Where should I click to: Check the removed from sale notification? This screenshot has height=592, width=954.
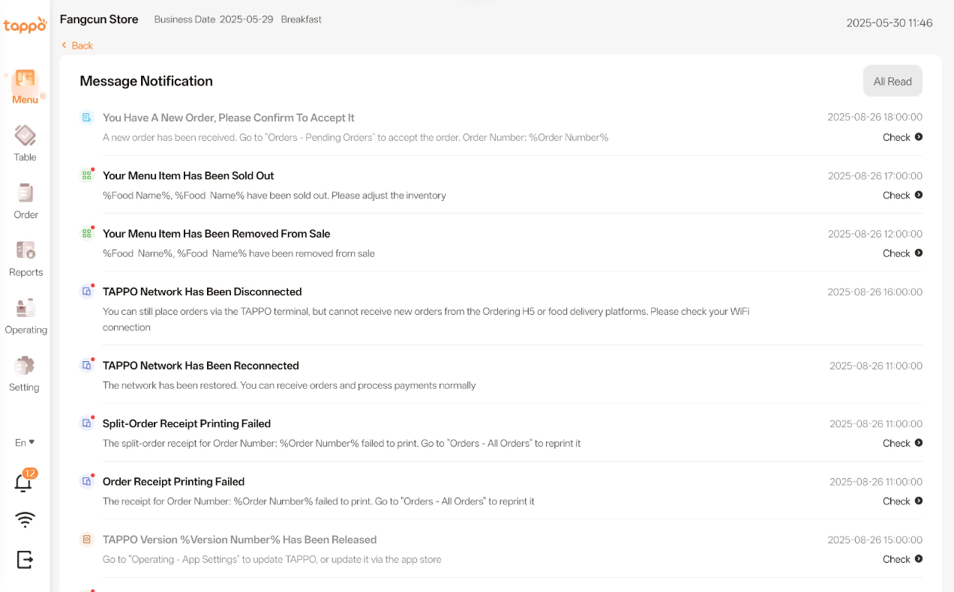902,253
